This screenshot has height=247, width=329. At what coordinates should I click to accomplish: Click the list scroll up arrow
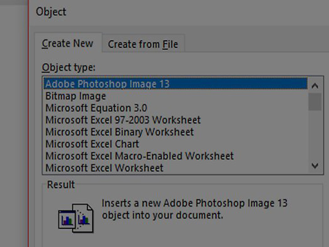click(315, 85)
